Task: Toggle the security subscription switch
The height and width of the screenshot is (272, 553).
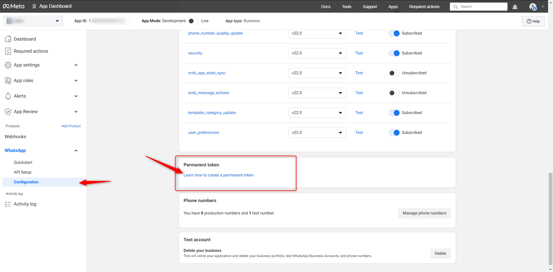Action: [x=394, y=53]
